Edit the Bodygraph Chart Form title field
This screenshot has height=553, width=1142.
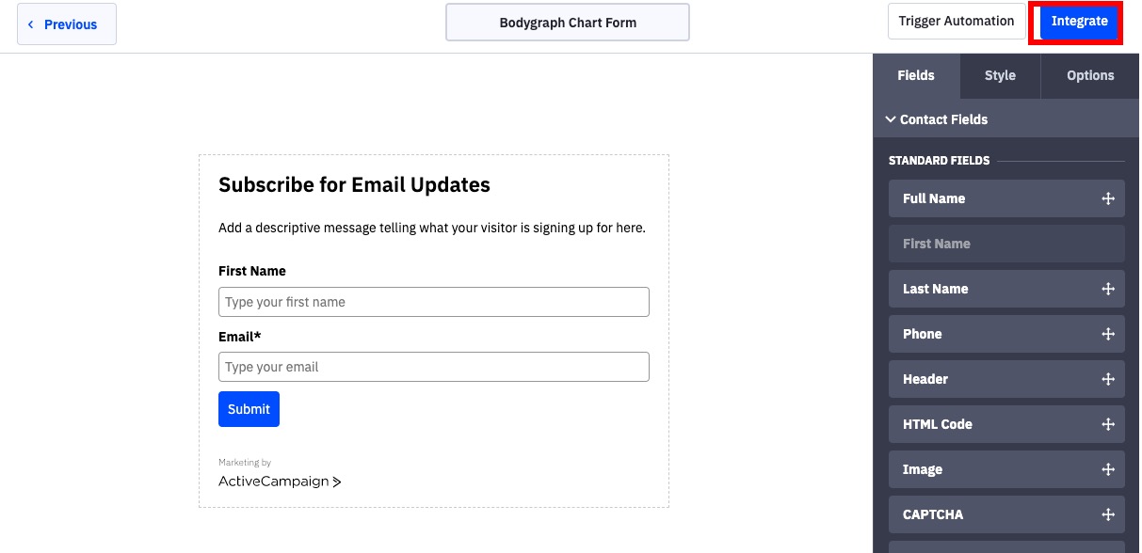(x=568, y=23)
